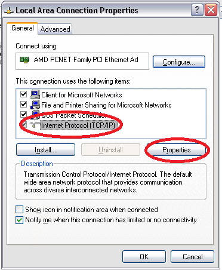Select the General tab

point(23,28)
